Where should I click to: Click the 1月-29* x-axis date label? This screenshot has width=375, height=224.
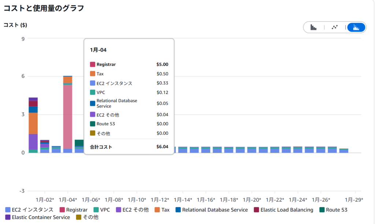pyautogui.click(x=354, y=200)
